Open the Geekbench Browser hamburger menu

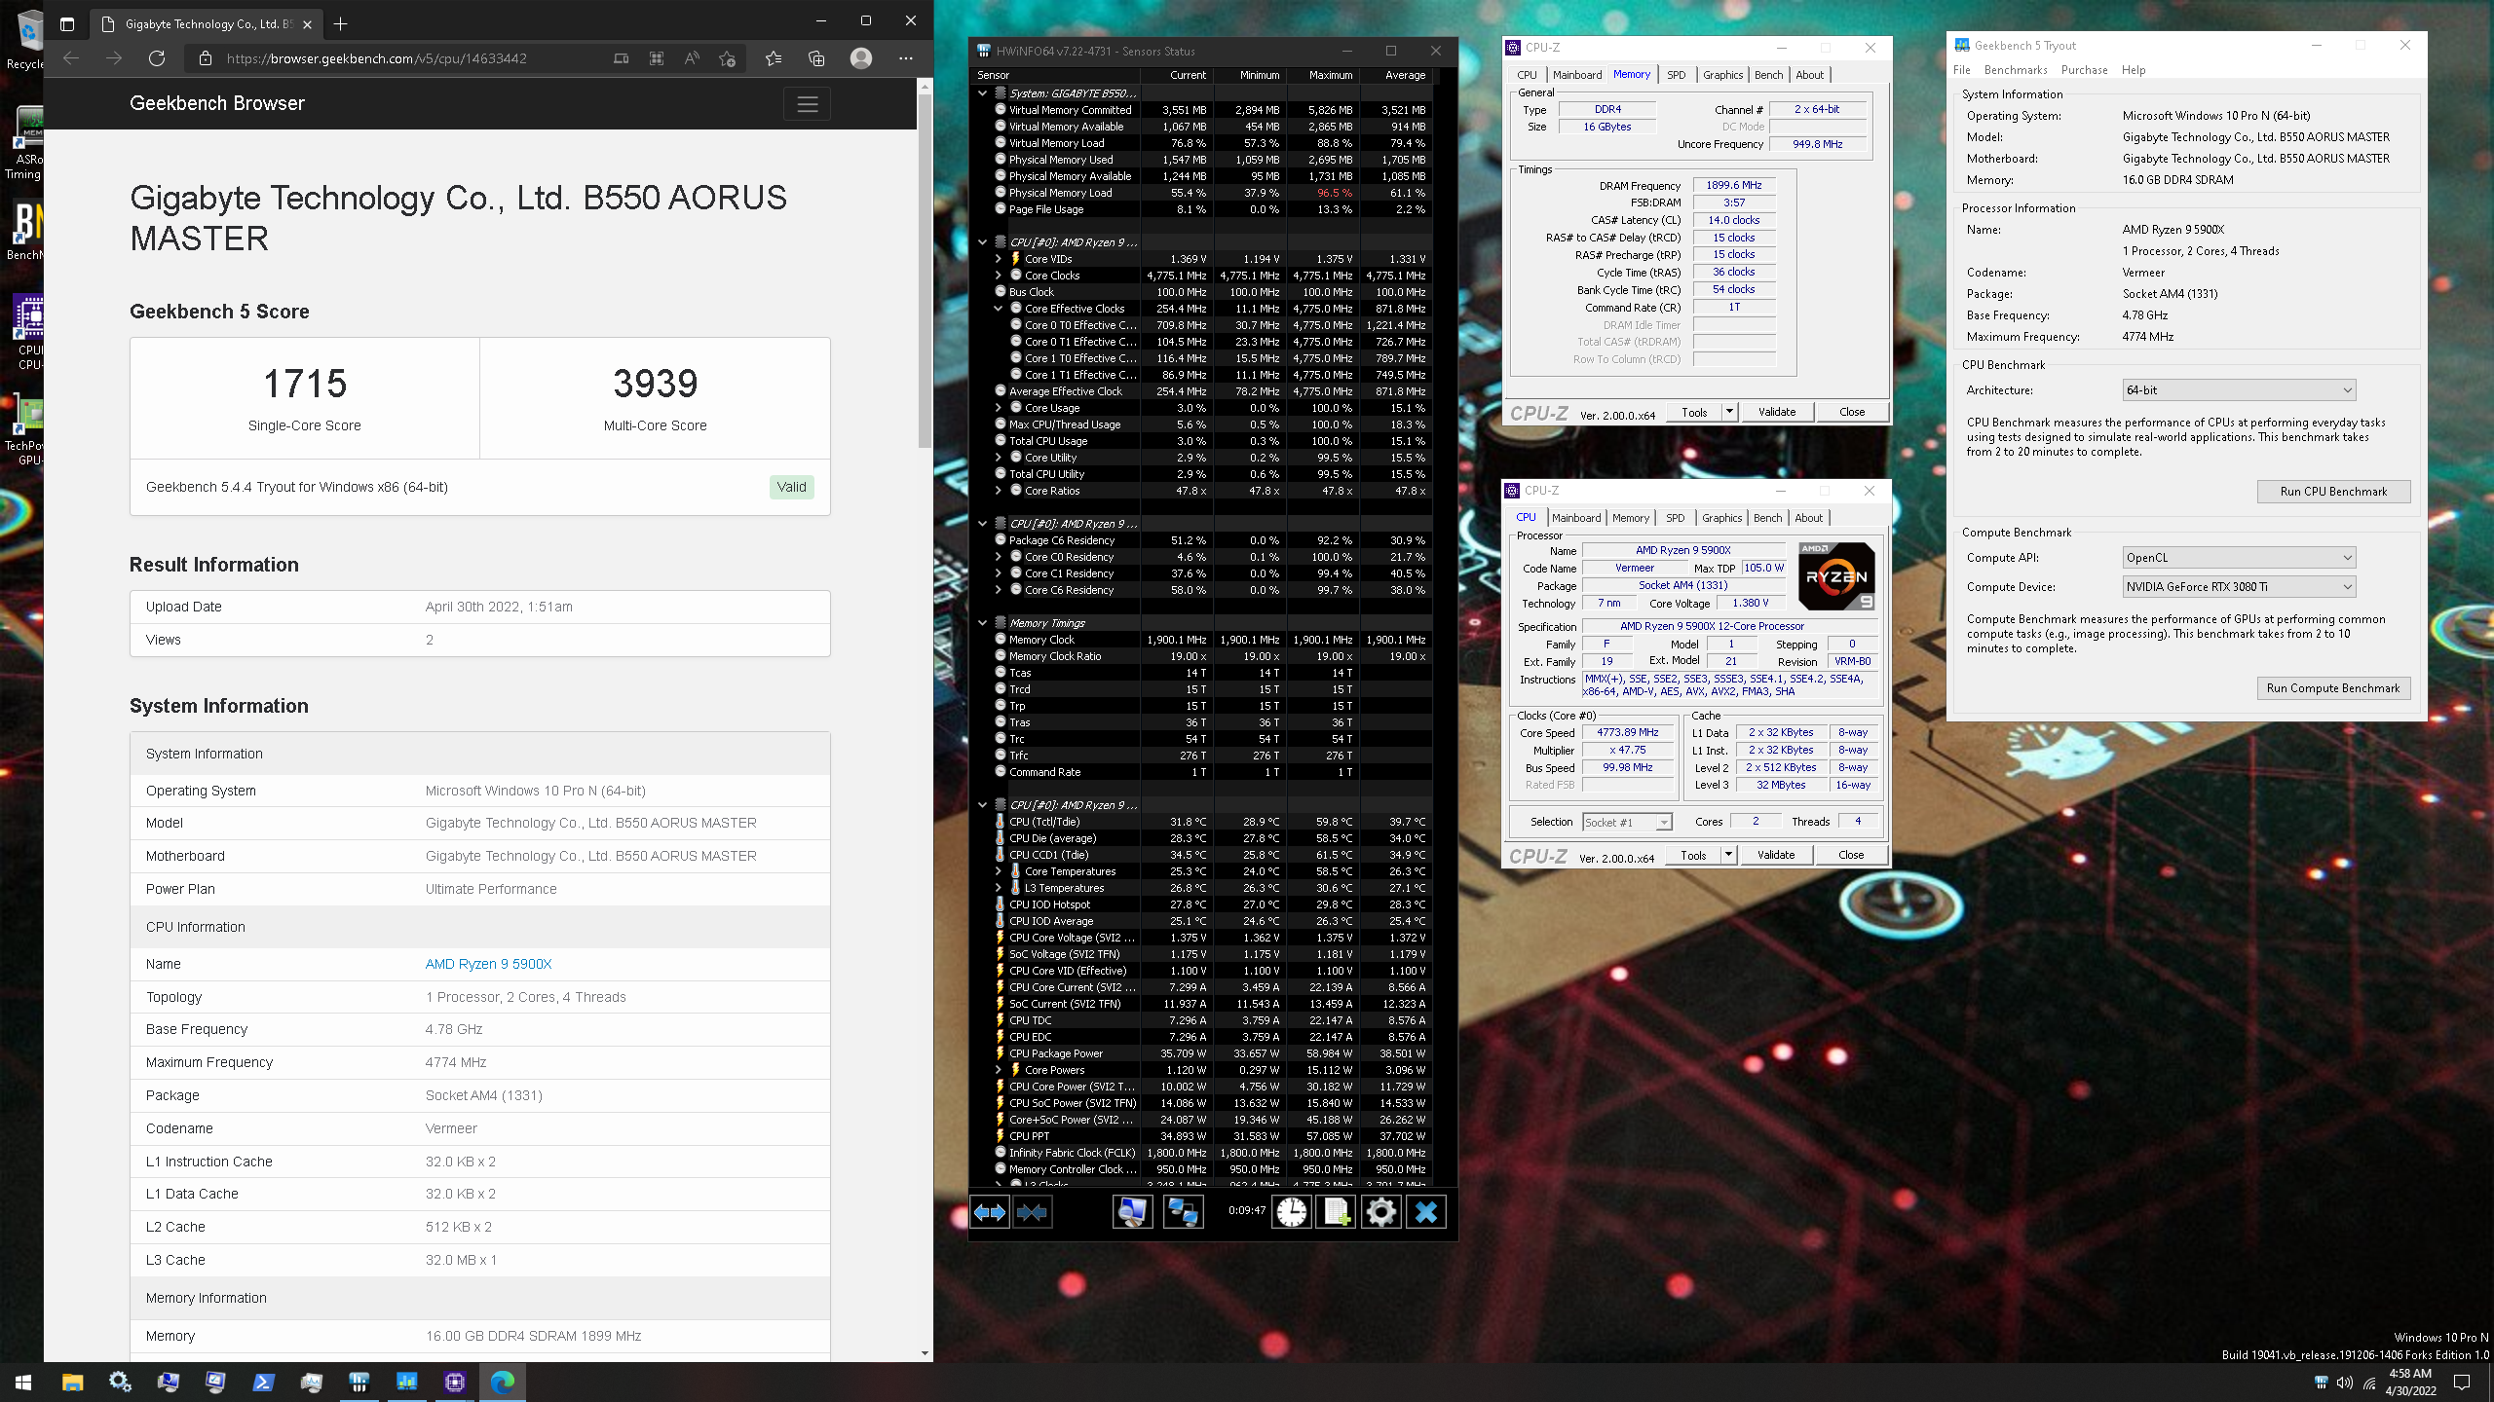[x=807, y=104]
